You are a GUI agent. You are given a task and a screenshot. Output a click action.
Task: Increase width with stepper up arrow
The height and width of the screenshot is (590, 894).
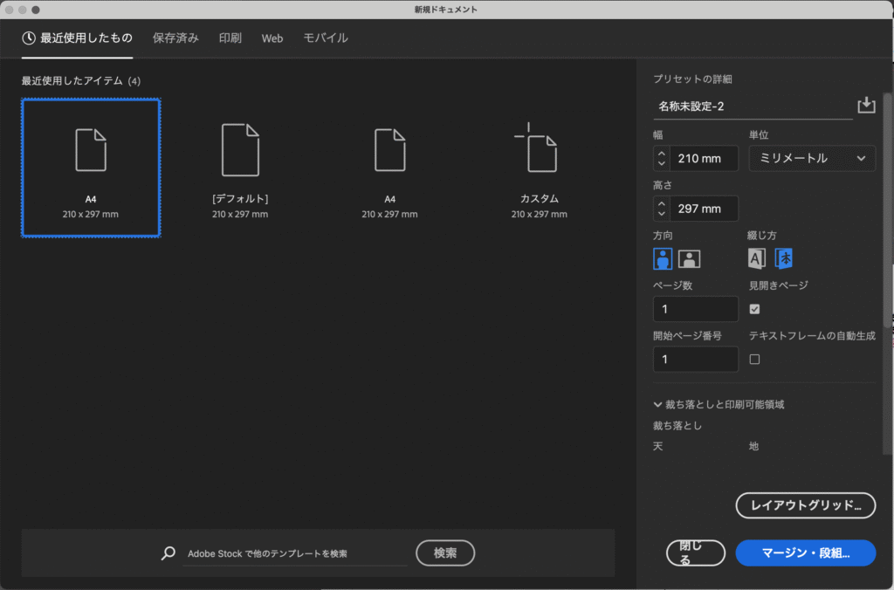[x=662, y=154]
